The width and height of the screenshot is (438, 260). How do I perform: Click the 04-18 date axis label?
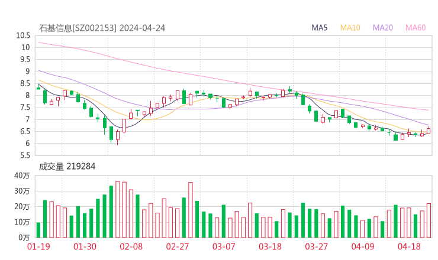coord(409,246)
